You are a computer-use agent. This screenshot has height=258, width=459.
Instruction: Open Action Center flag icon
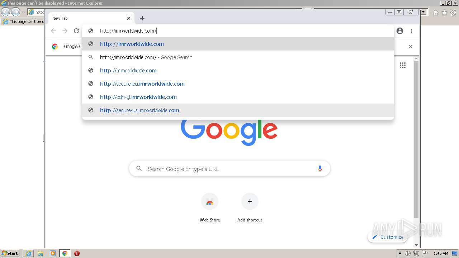pos(425,253)
